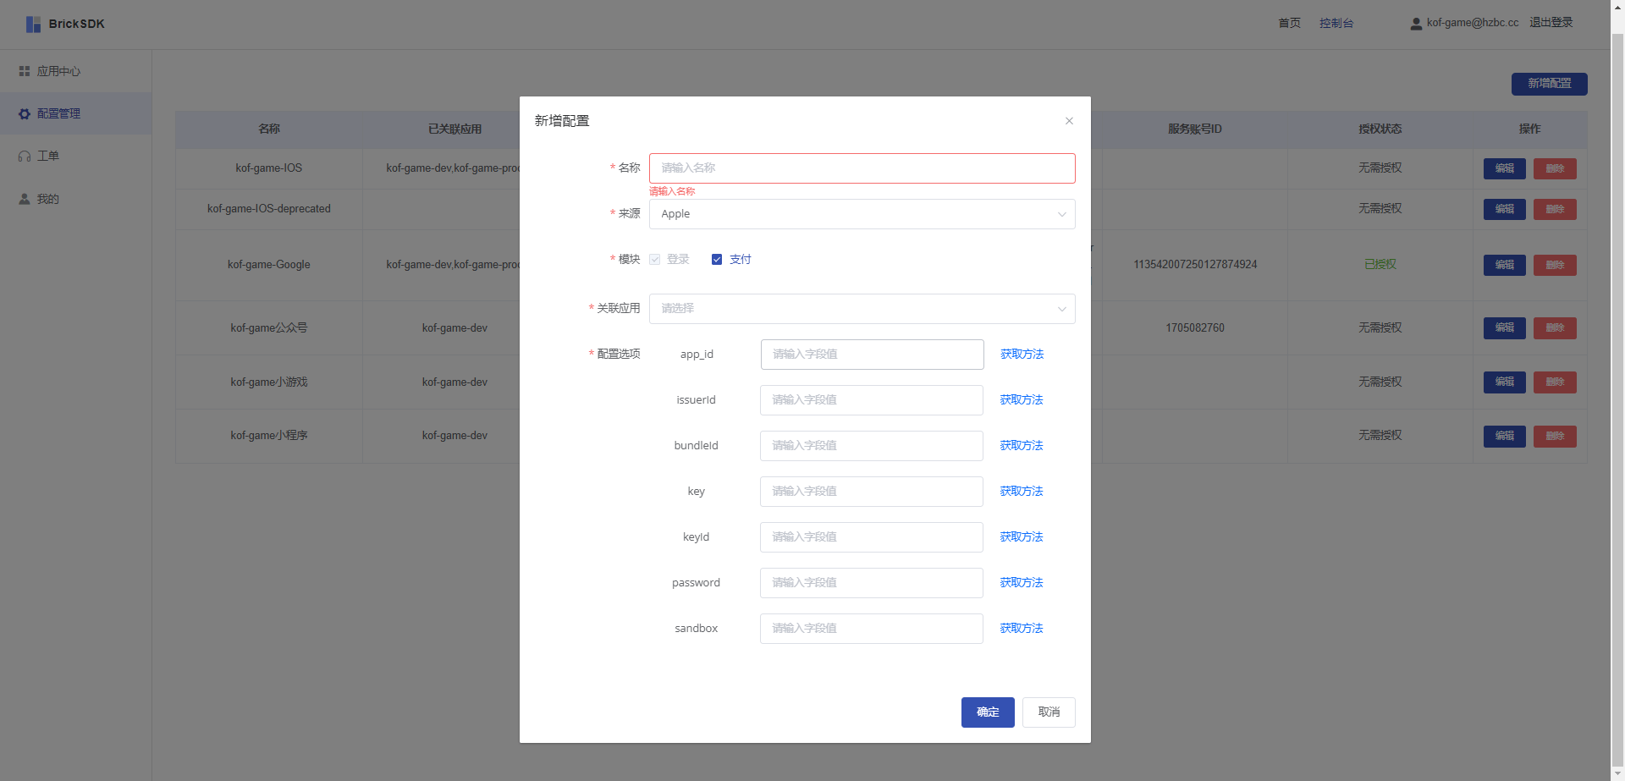The height and width of the screenshot is (781, 1625).
Task: Open the 来源 dropdown showing Apple
Action: 861,214
